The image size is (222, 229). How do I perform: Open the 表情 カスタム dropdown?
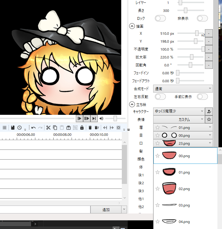click(179, 119)
